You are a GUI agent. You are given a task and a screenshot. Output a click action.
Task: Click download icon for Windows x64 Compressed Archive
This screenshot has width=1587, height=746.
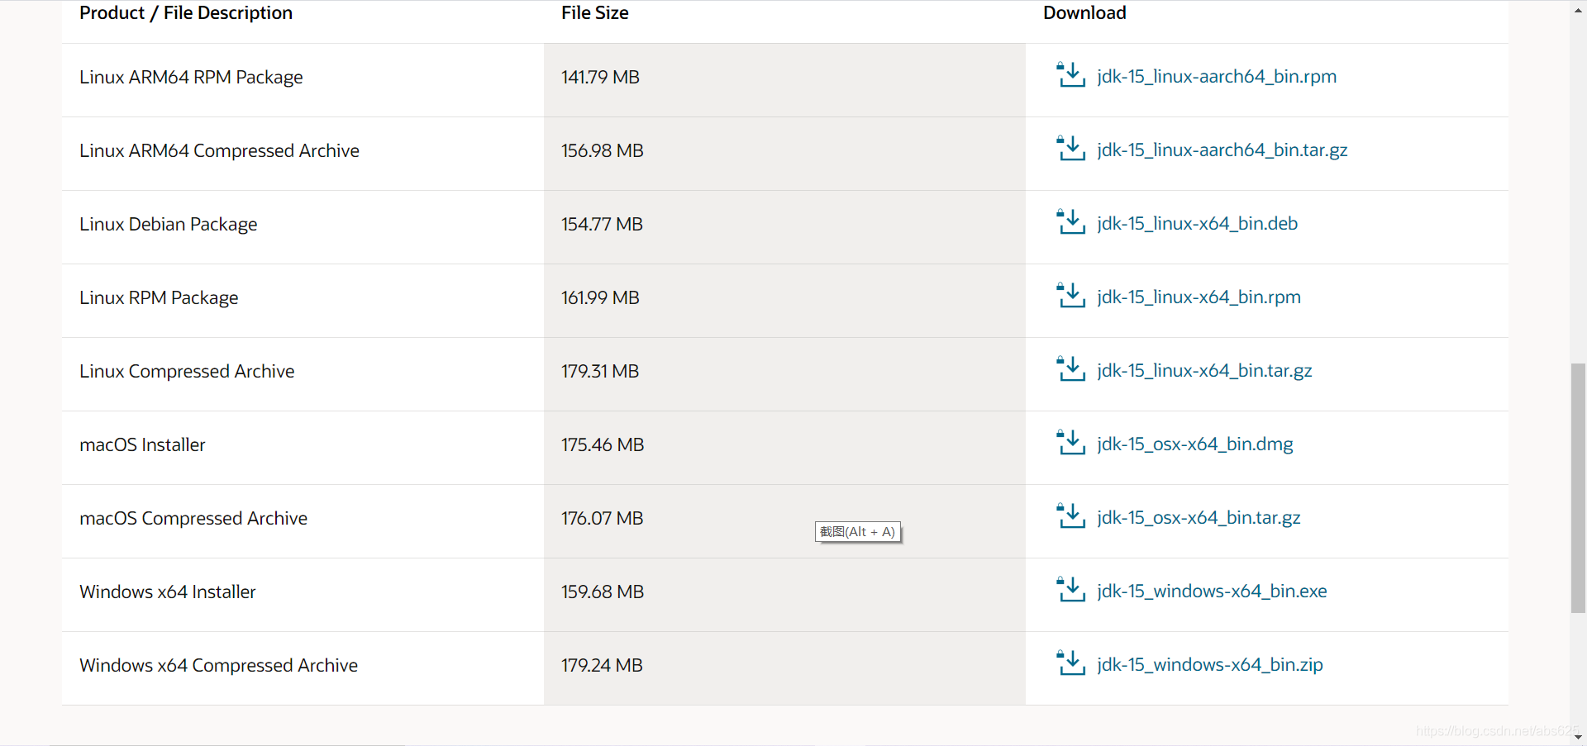click(1070, 663)
